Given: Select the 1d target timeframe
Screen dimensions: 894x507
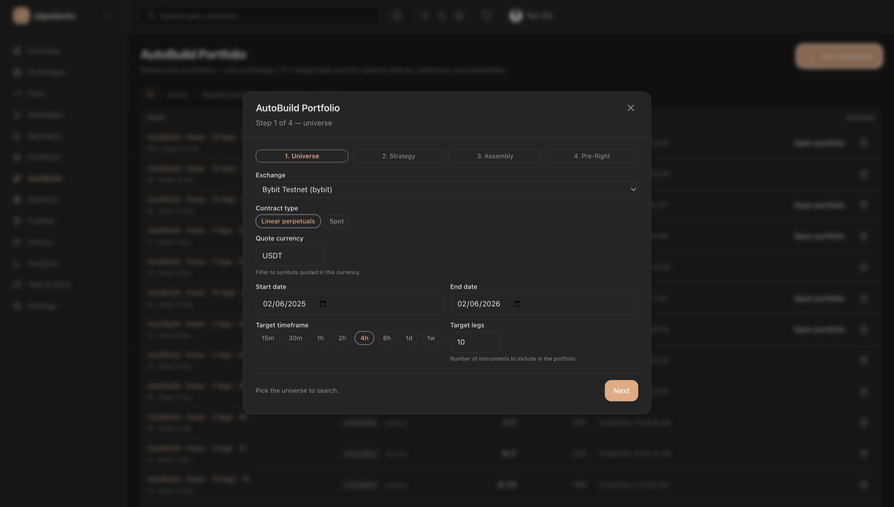Looking at the screenshot, I should pyautogui.click(x=409, y=338).
